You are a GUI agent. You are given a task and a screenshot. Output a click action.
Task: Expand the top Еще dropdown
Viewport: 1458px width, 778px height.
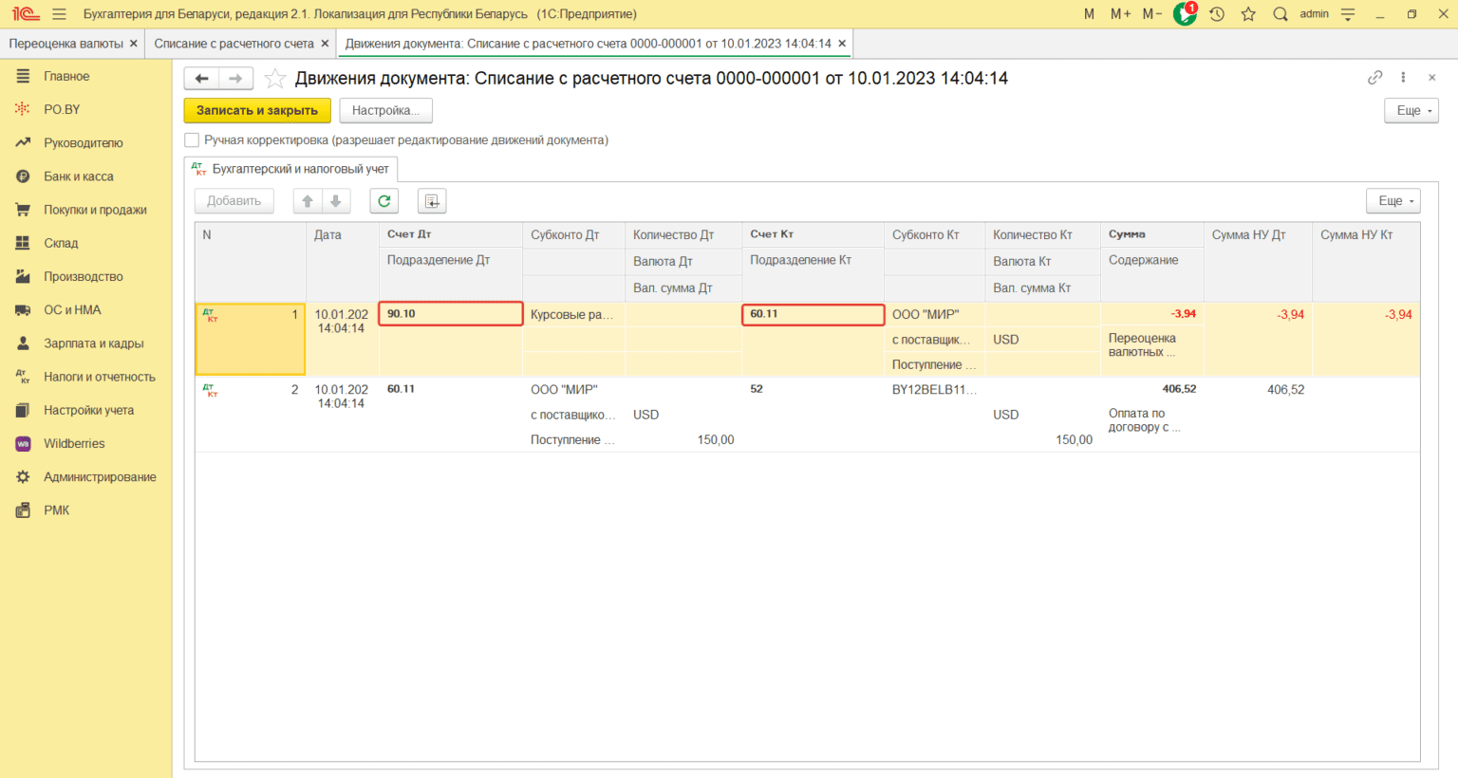coord(1411,111)
